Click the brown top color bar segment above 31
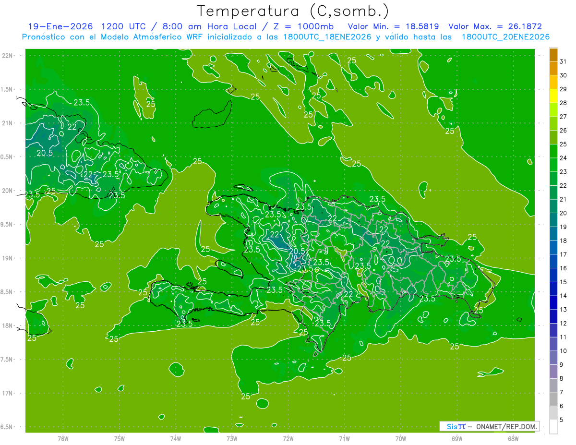Image resolution: width=576 pixels, height=445 pixels. [x=553, y=55]
